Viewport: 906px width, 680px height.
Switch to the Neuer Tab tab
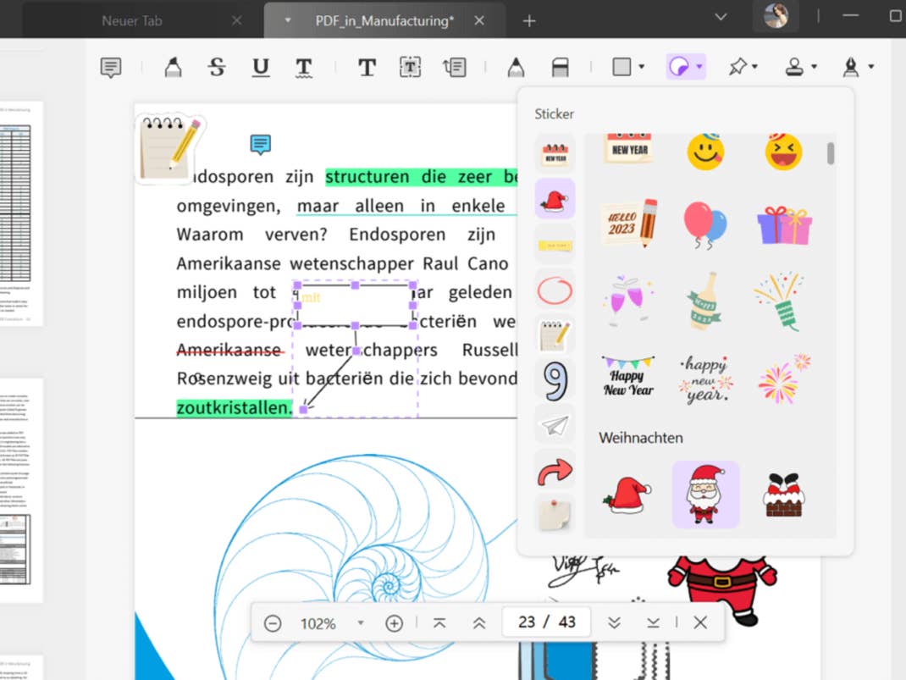click(x=132, y=20)
